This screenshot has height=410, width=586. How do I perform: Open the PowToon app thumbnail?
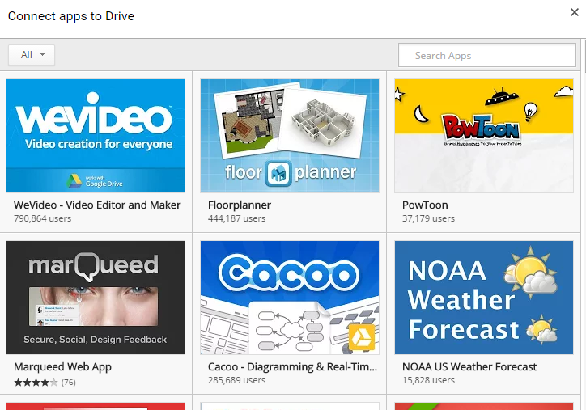coord(484,136)
